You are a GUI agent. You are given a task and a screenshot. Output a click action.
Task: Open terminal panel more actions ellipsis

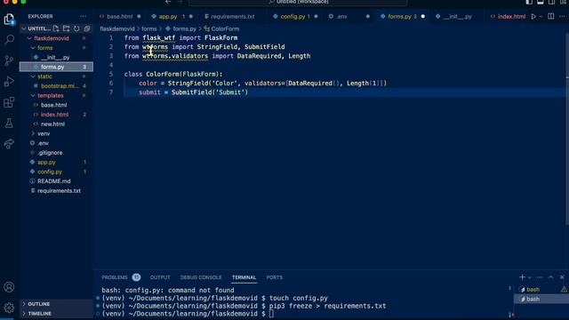540,277
